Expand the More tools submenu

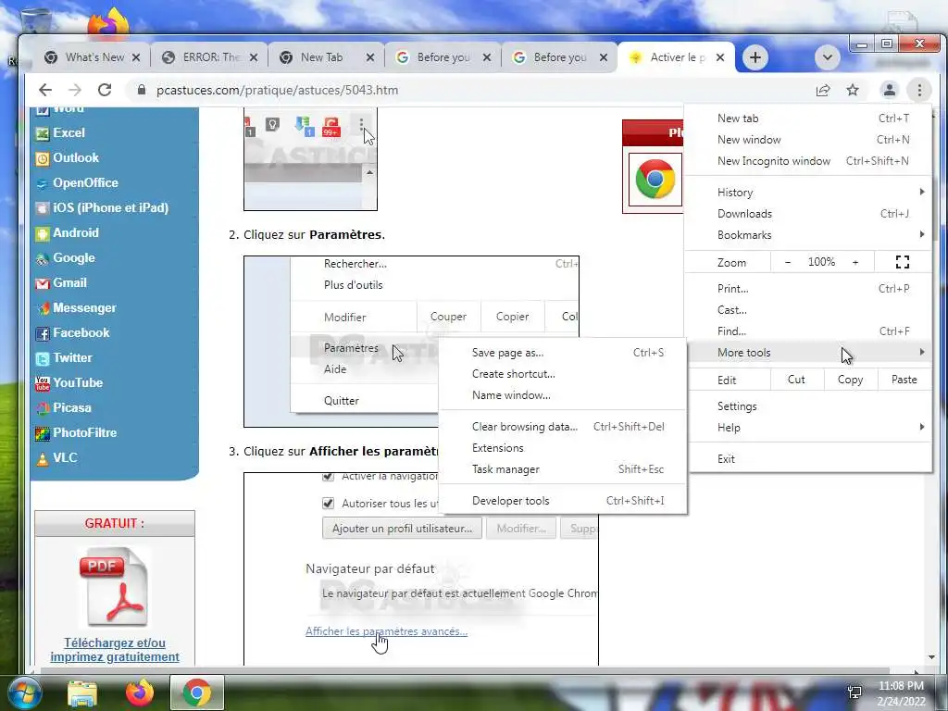point(810,352)
